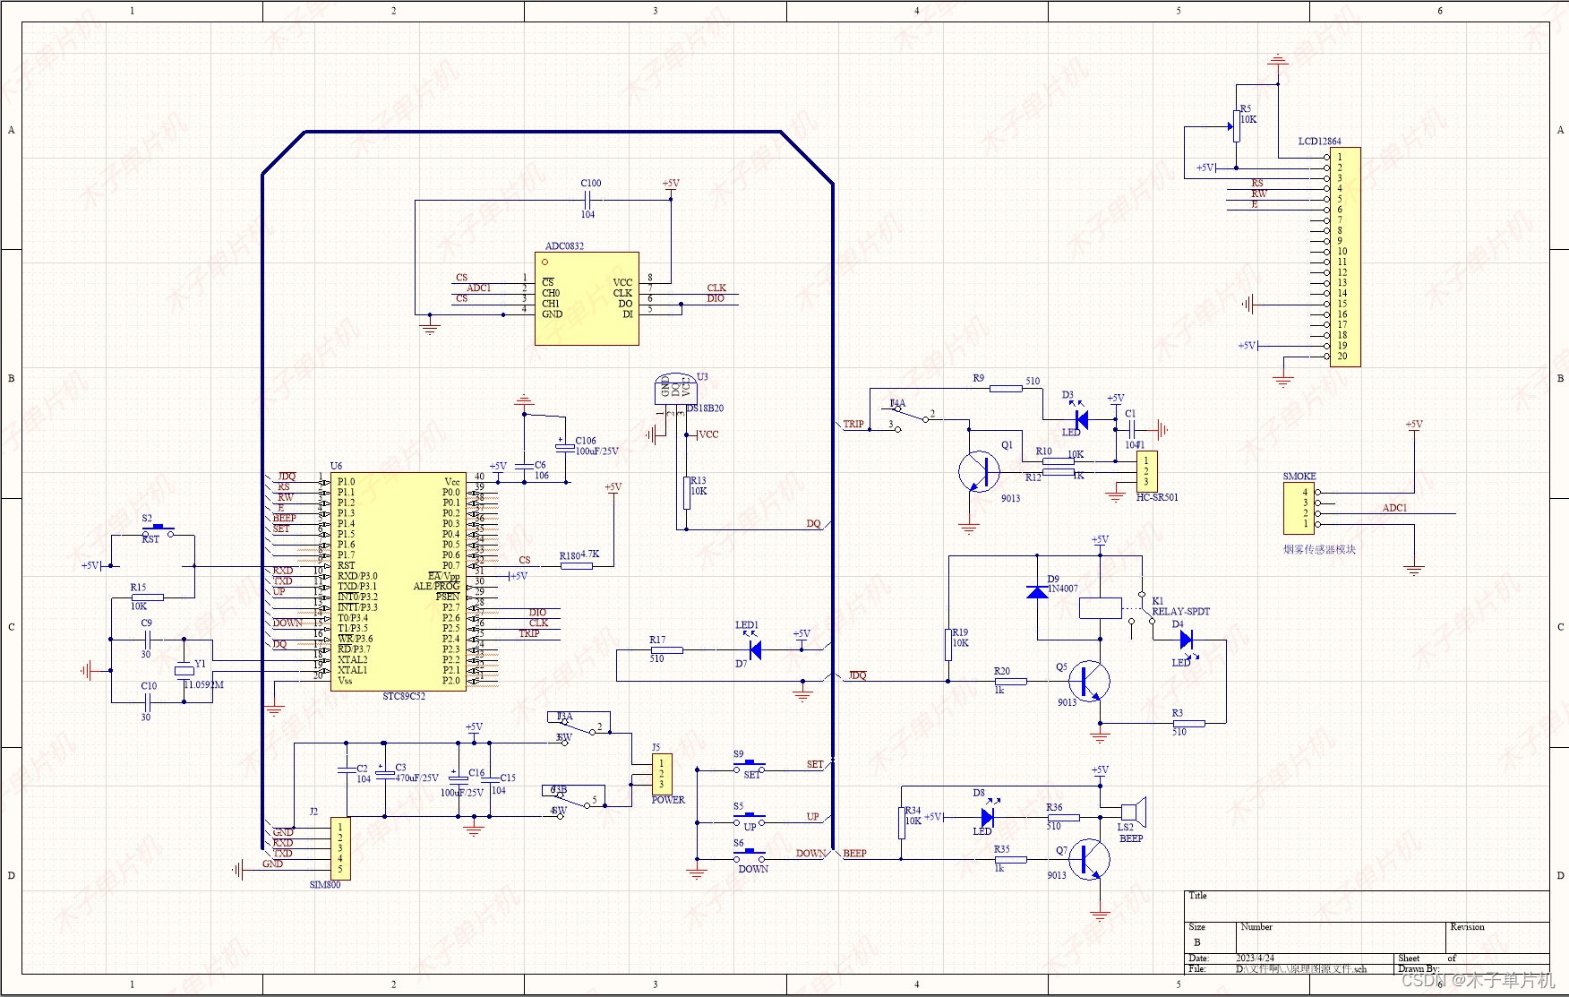1569x997 pixels.
Task: Click resistor R34 10K
Action: 901,822
